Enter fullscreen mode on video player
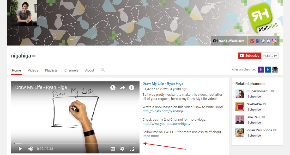The width and height of the screenshot is (290, 155). coord(132,149)
